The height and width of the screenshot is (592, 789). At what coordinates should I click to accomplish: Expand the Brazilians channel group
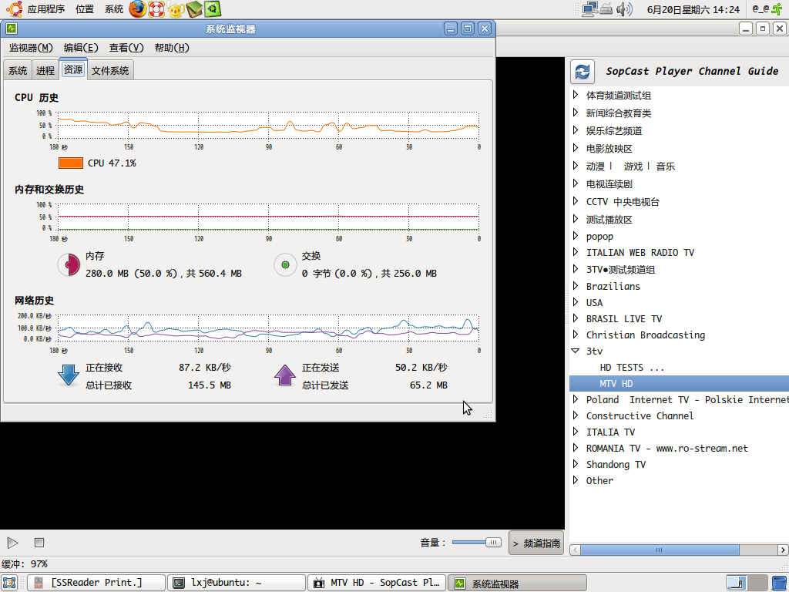(576, 285)
